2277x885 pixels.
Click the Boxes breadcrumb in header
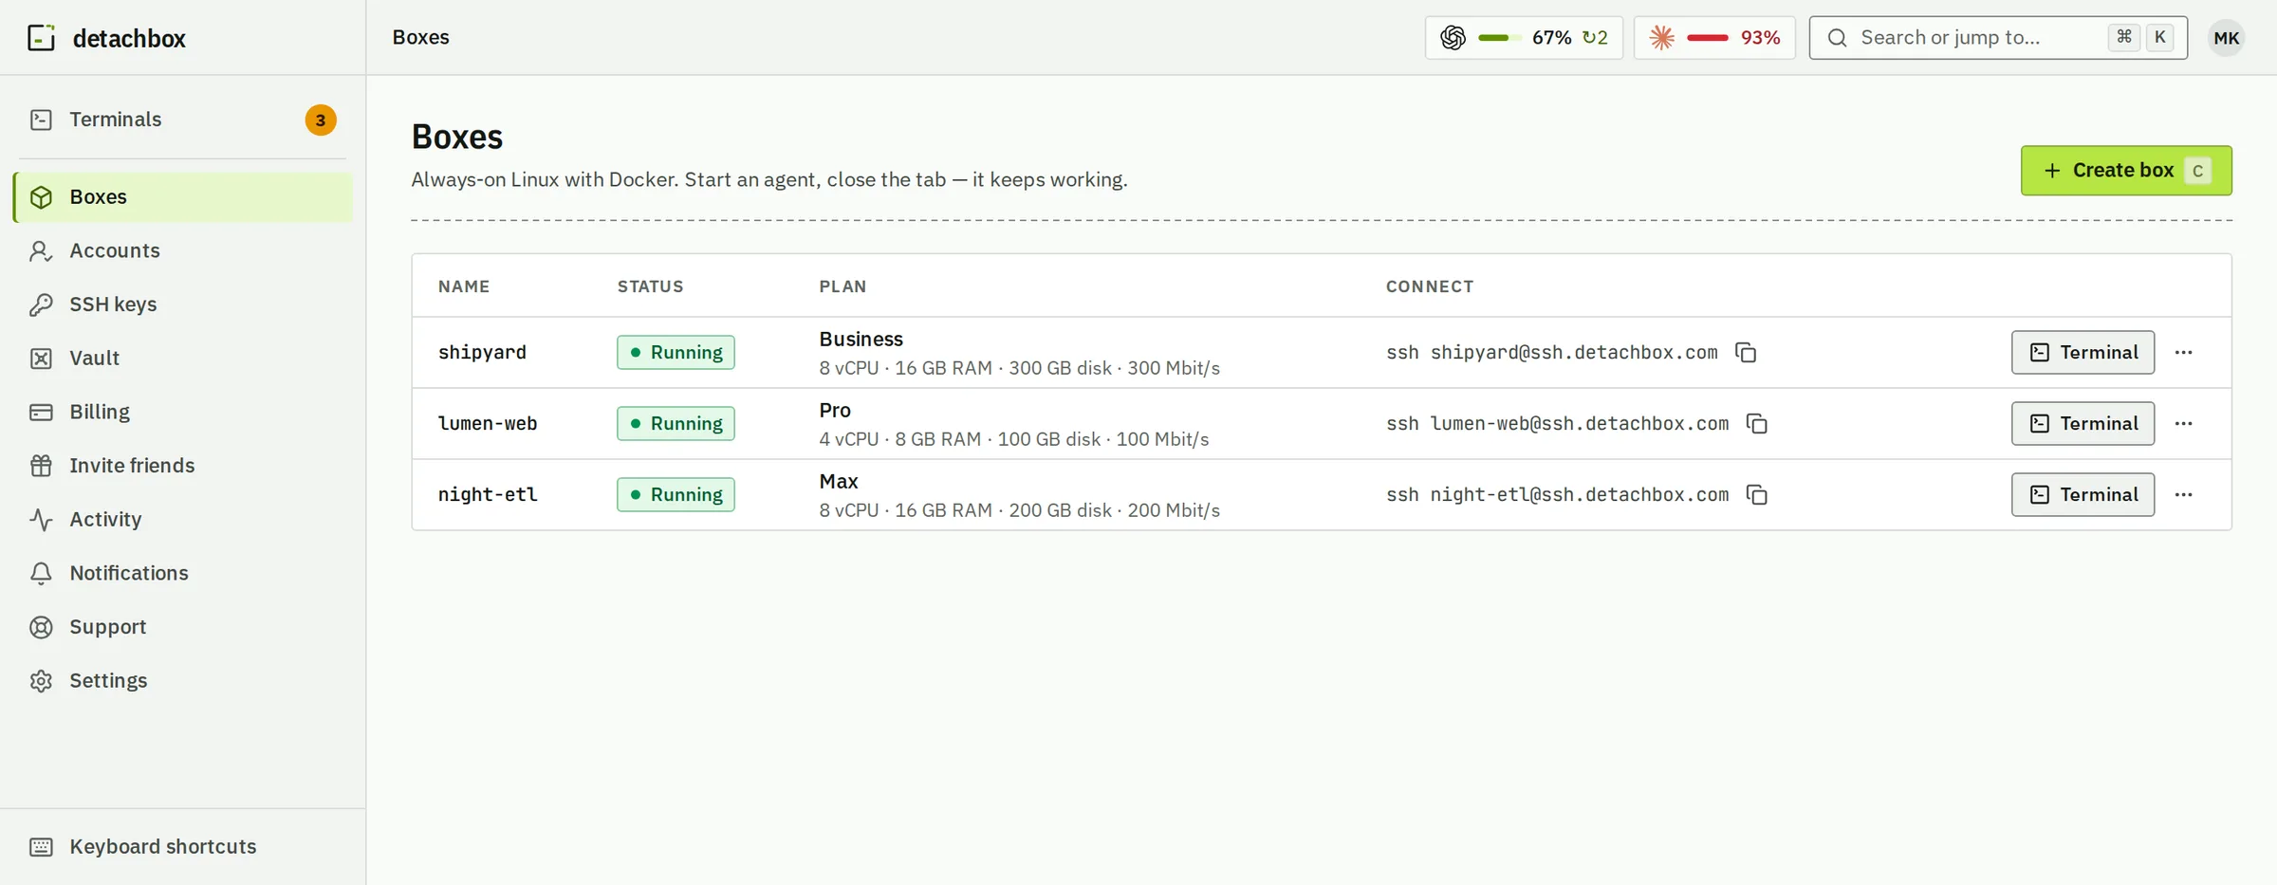tap(421, 37)
